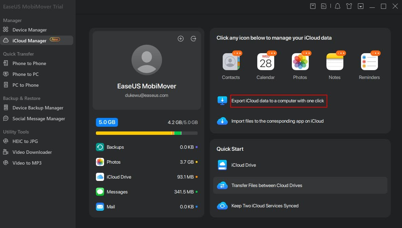Click the dukewu@easeus.com email text
Image resolution: width=402 pixels, height=228 pixels.
click(147, 95)
